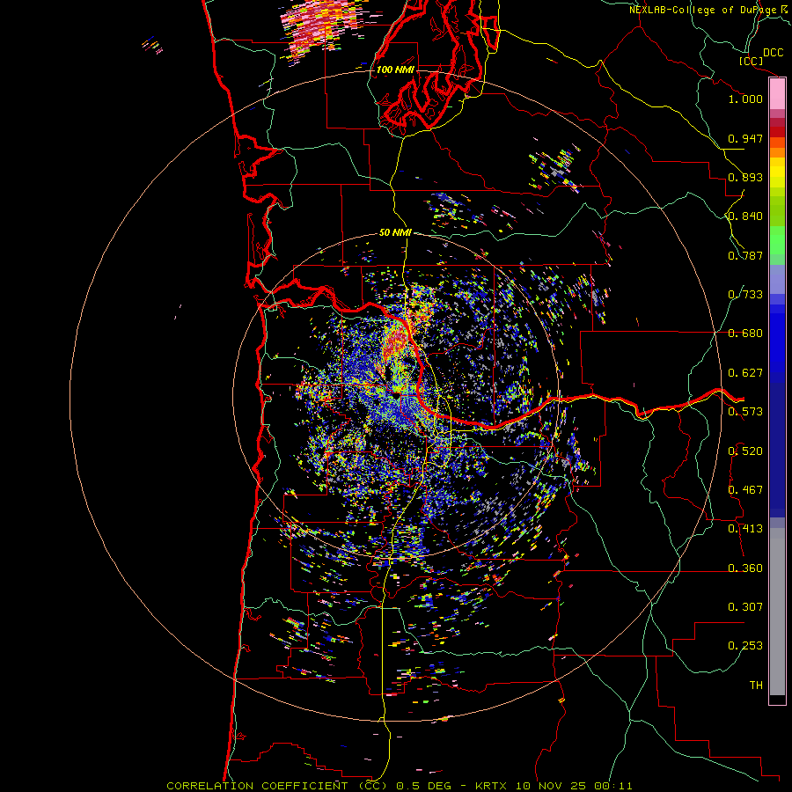The width and height of the screenshot is (792, 792).
Task: Select the 0.413 color scale value
Action: [x=745, y=529]
